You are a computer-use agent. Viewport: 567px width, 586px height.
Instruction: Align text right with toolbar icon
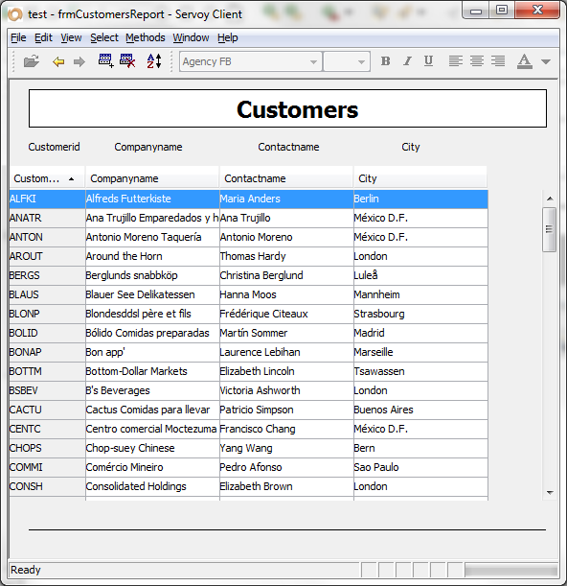(498, 61)
